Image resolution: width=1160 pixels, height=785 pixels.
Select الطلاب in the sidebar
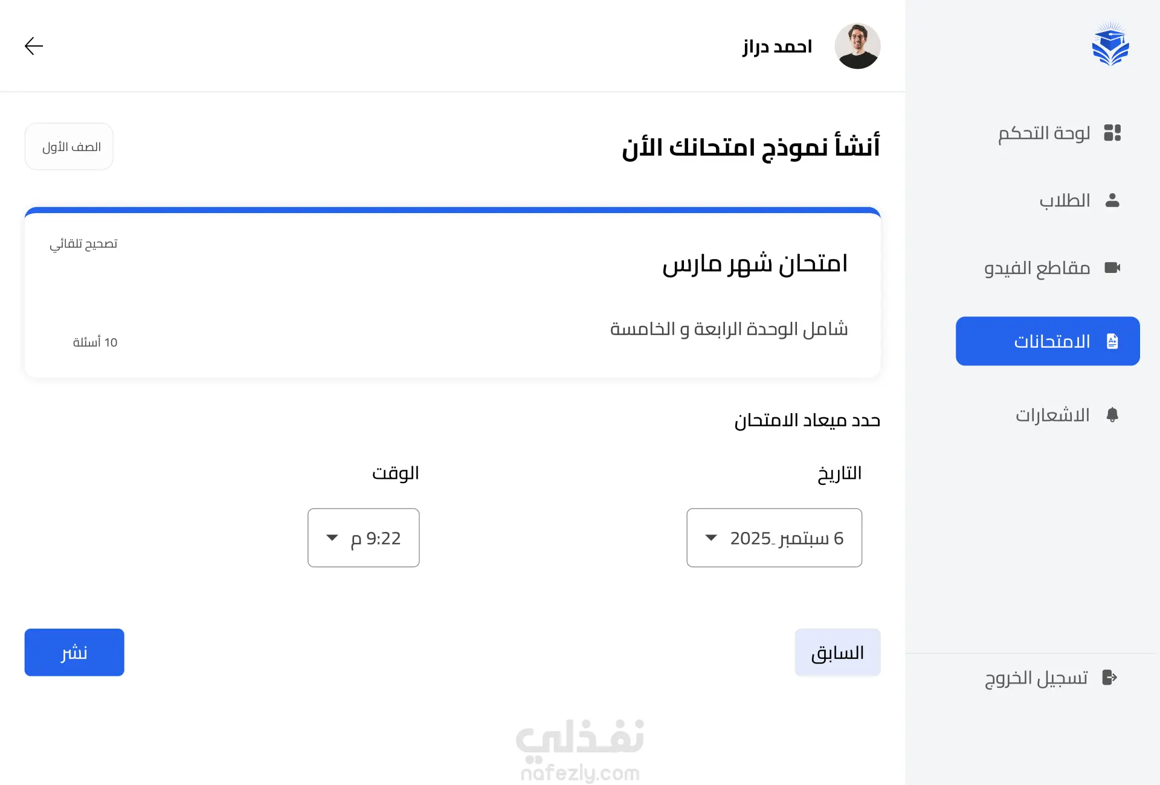coord(1079,200)
